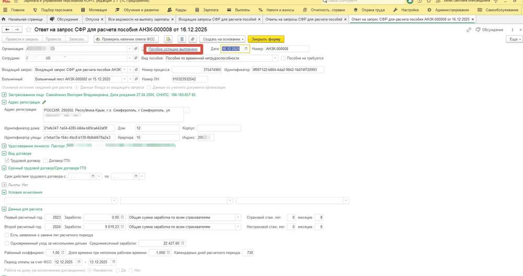Close Отпуска tab with its x
The image size is (523, 276).
(x=102, y=19)
